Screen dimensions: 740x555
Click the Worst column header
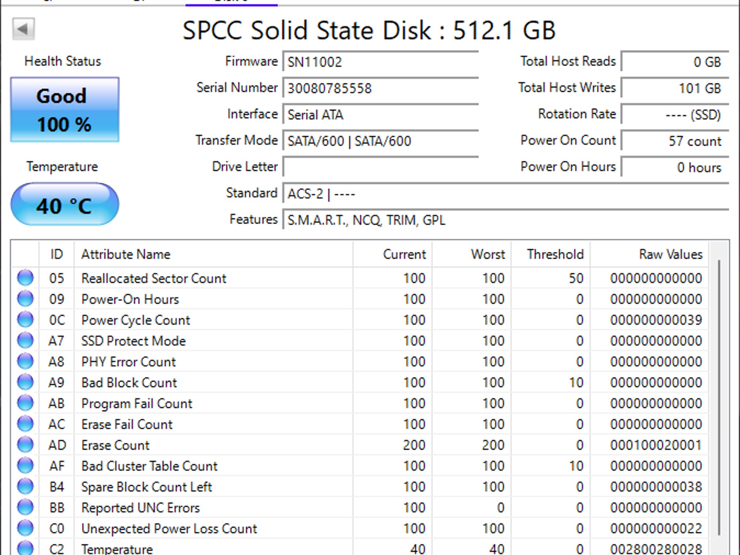coord(472,254)
